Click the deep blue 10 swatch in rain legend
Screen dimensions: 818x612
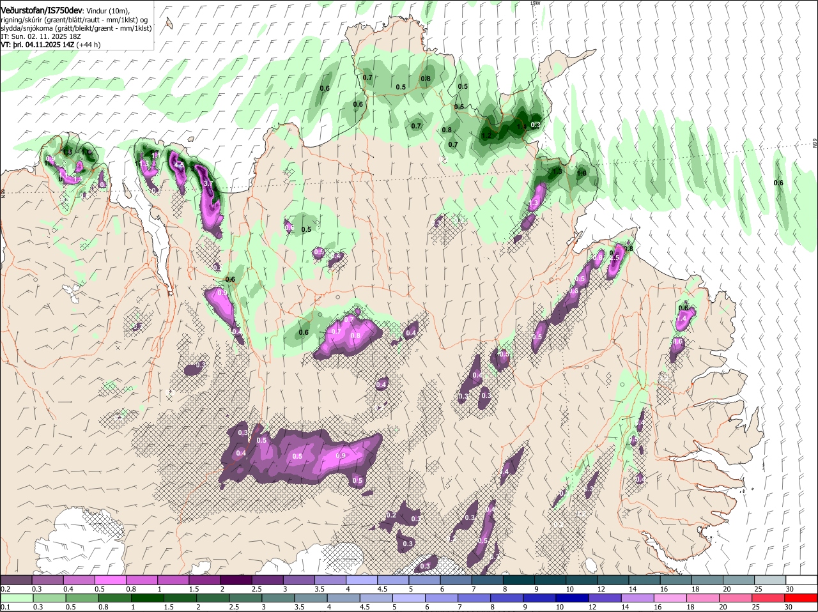click(573, 598)
